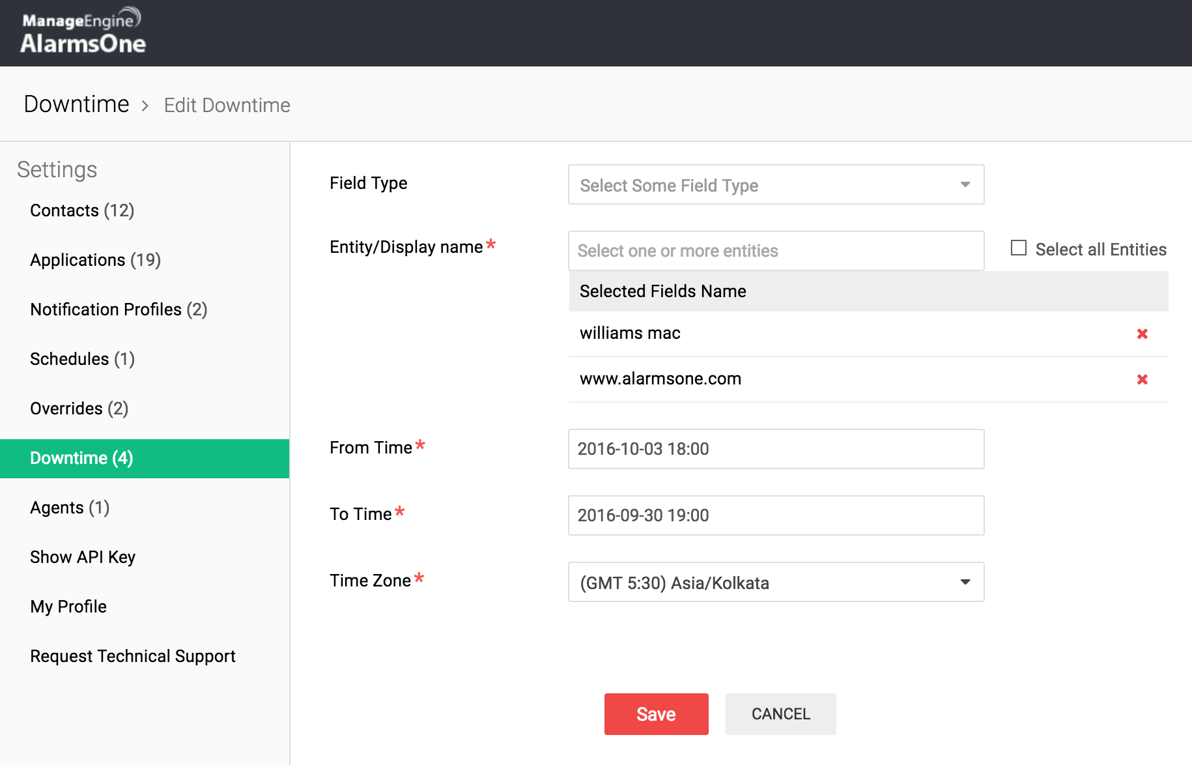
Task: Click the Settings heading
Action: tap(57, 169)
